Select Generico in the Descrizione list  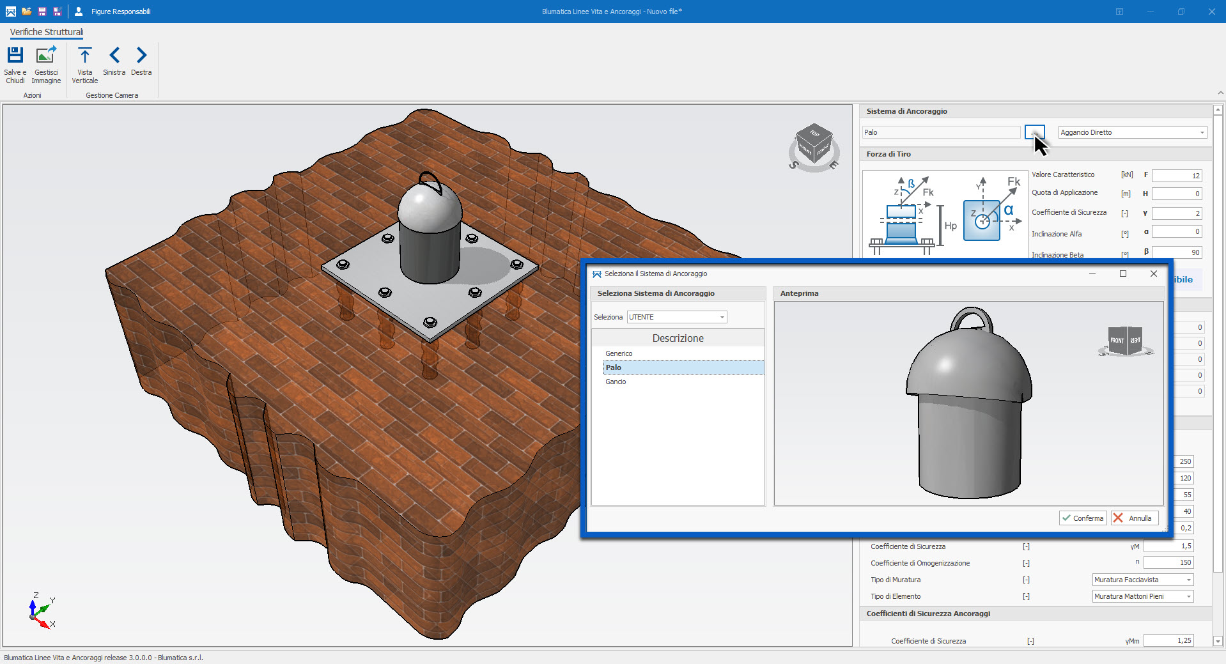point(619,353)
